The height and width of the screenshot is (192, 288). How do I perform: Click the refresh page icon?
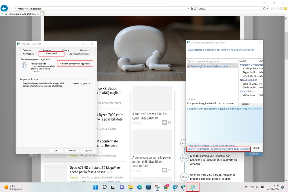pyautogui.click(x=195, y=9)
